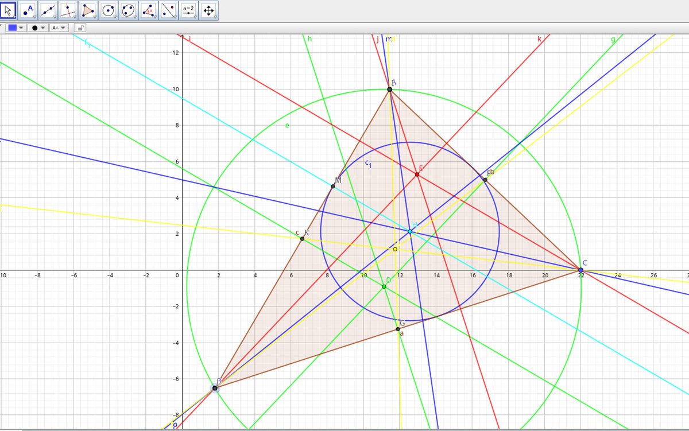Select the Ellipse conic tool

tap(128, 10)
